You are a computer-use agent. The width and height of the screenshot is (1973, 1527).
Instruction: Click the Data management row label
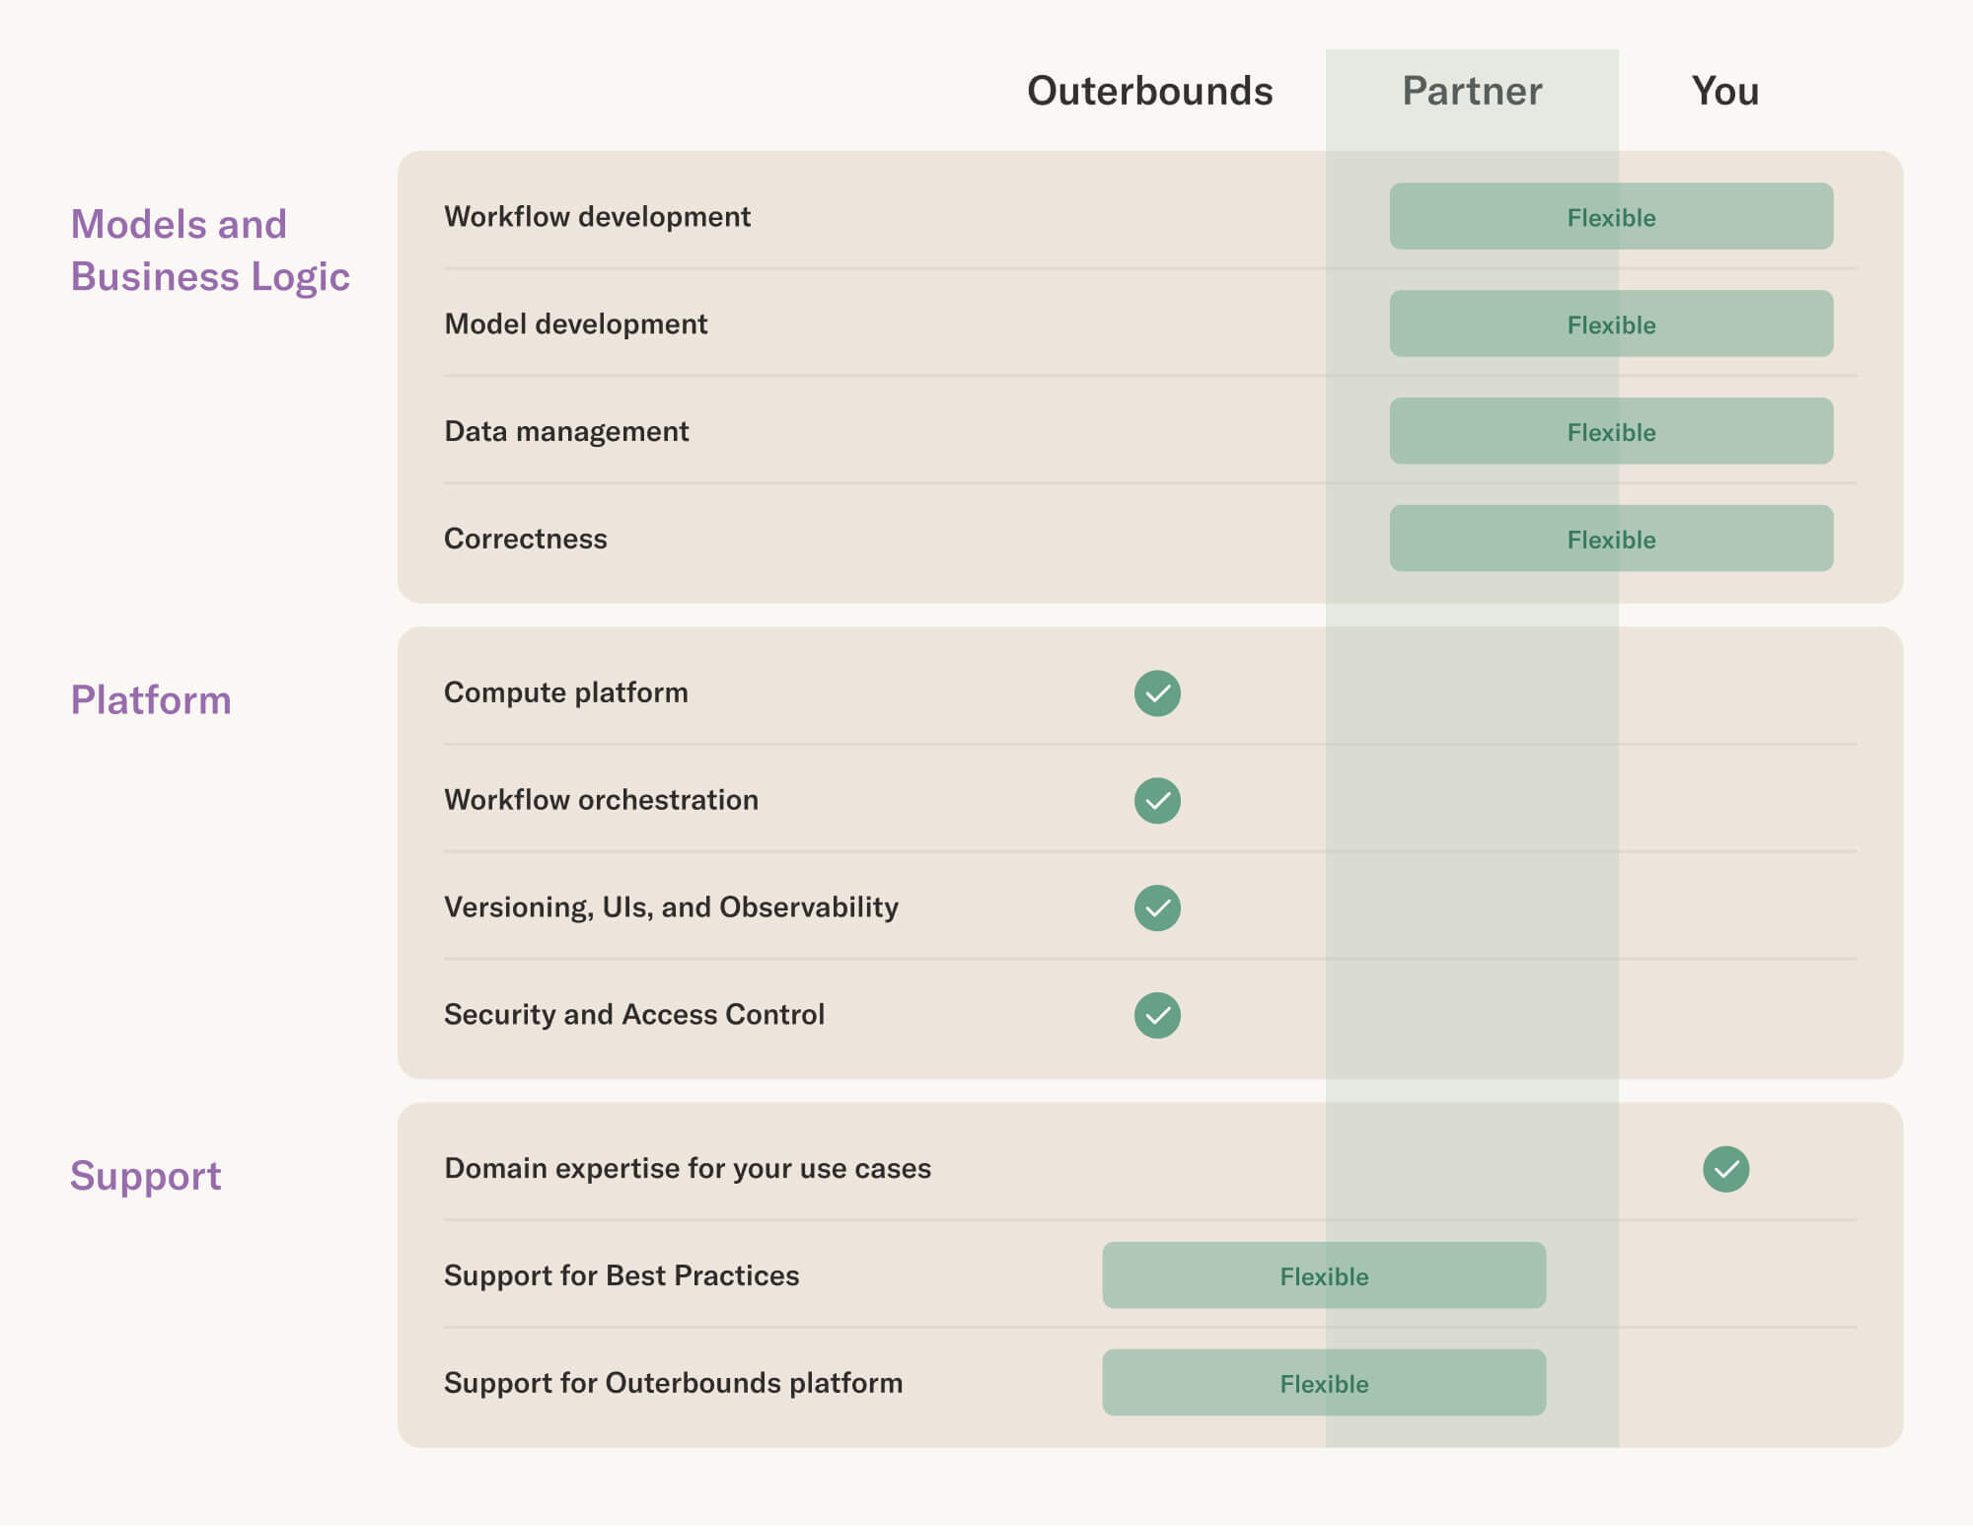(566, 431)
